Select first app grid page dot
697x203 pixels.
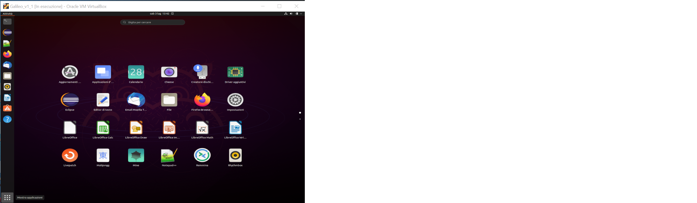(300, 113)
